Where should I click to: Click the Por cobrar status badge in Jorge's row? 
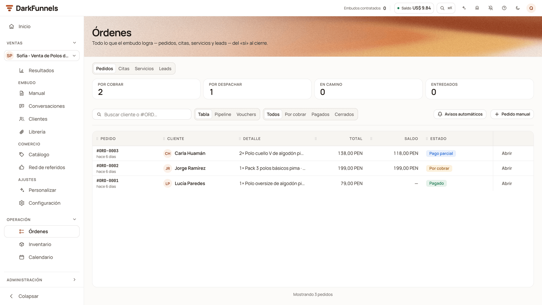pyautogui.click(x=439, y=168)
